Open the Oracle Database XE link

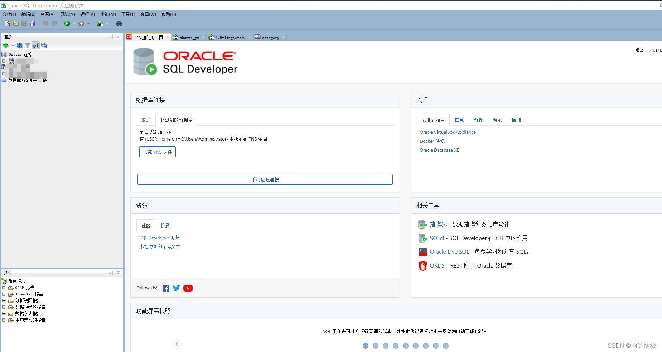click(439, 150)
